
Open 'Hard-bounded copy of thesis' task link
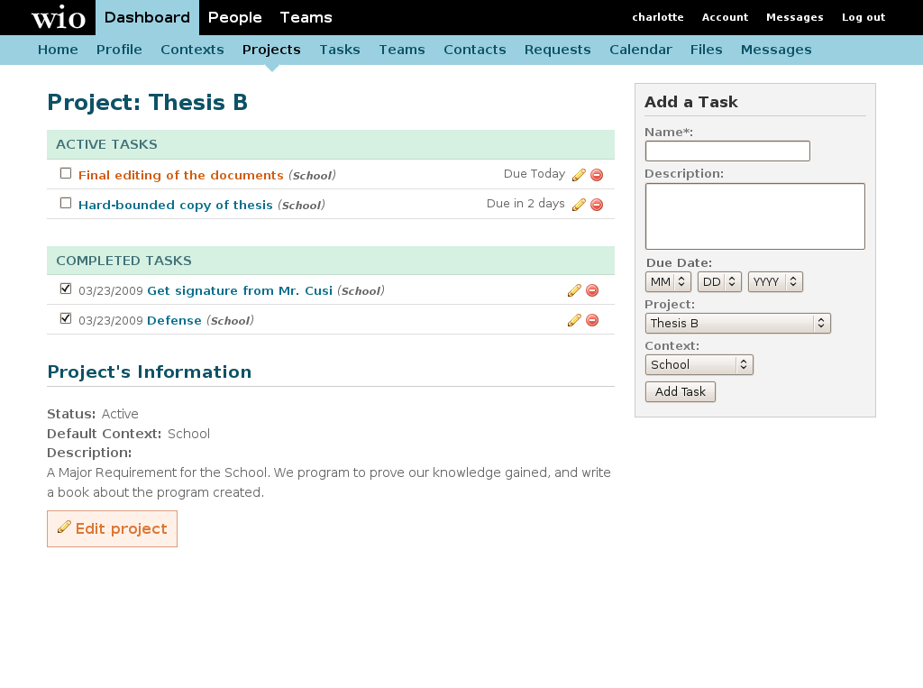click(176, 205)
